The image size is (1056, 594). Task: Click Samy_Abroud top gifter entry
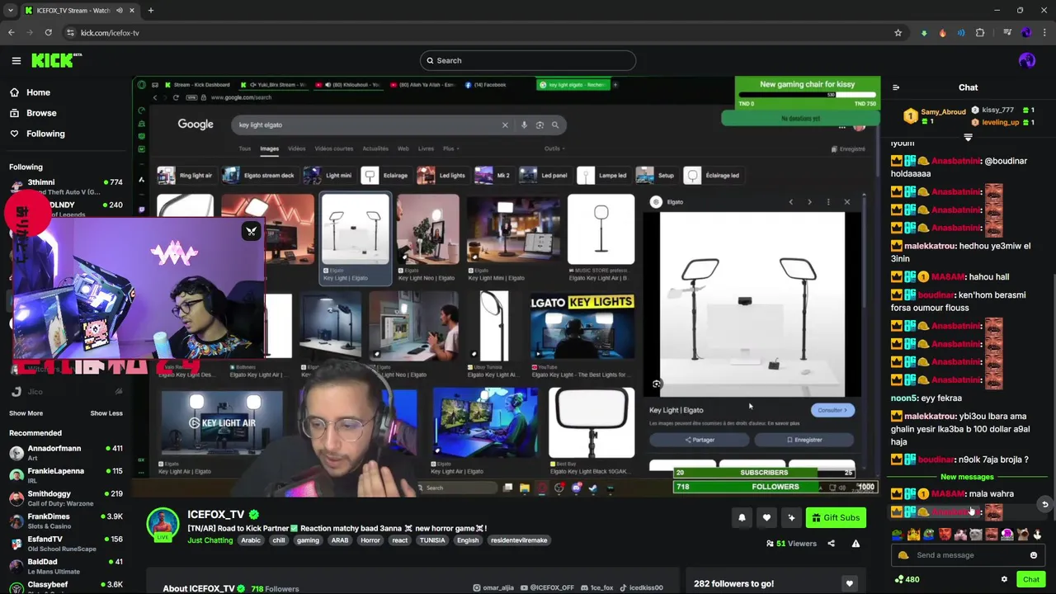pyautogui.click(x=935, y=116)
